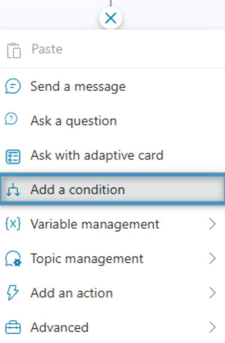The width and height of the screenshot is (225, 343).
Task: Click the Send a message bubble icon
Action: tap(13, 86)
